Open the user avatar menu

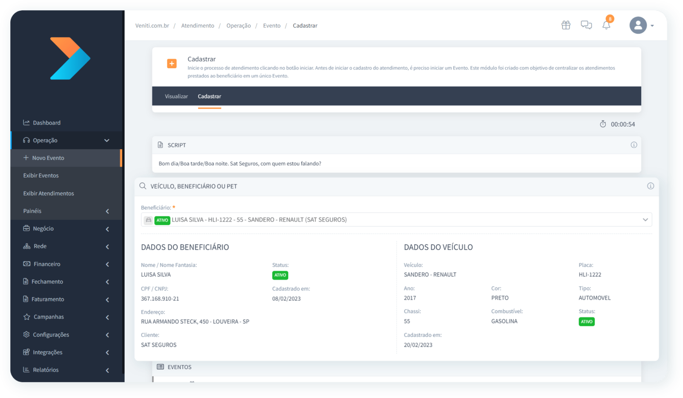click(641, 26)
